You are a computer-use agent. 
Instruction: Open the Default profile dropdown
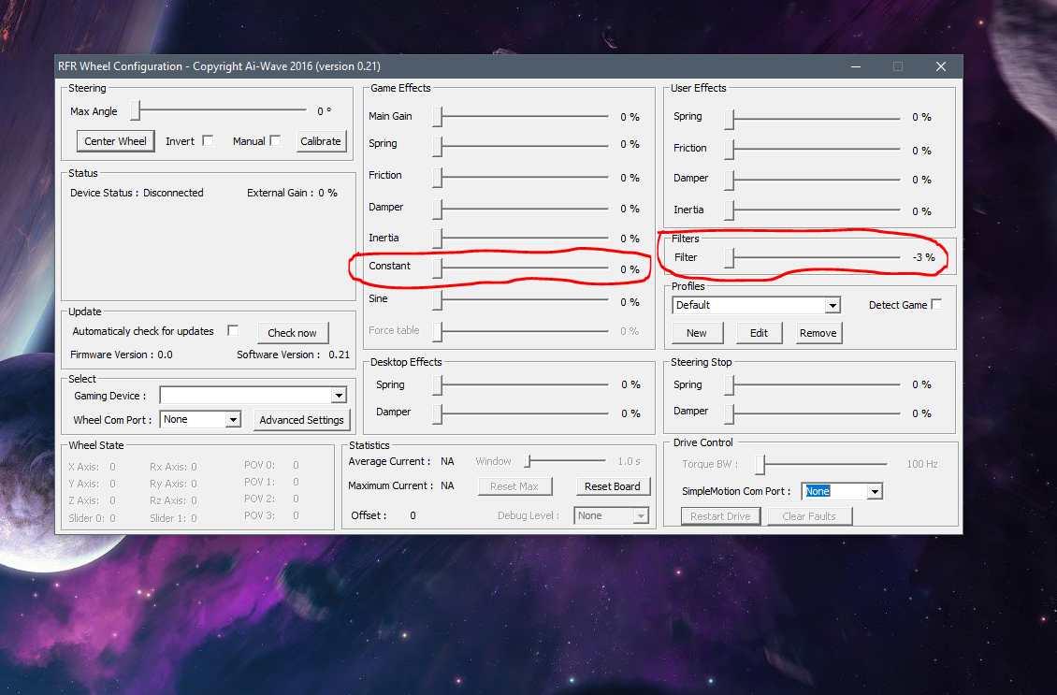[832, 306]
